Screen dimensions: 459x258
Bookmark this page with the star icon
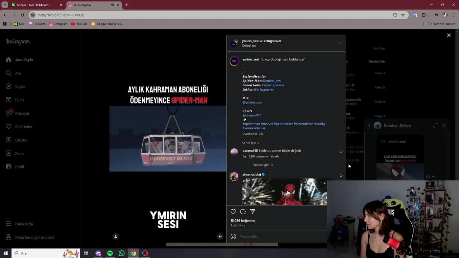[403, 15]
